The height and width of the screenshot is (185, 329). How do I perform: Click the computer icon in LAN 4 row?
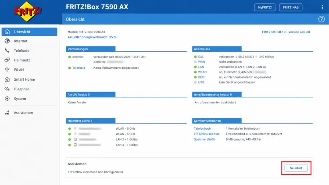[75, 145]
